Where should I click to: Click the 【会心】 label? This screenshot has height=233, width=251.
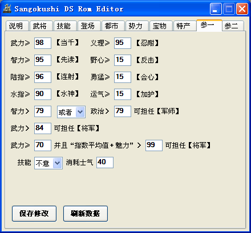(147, 77)
